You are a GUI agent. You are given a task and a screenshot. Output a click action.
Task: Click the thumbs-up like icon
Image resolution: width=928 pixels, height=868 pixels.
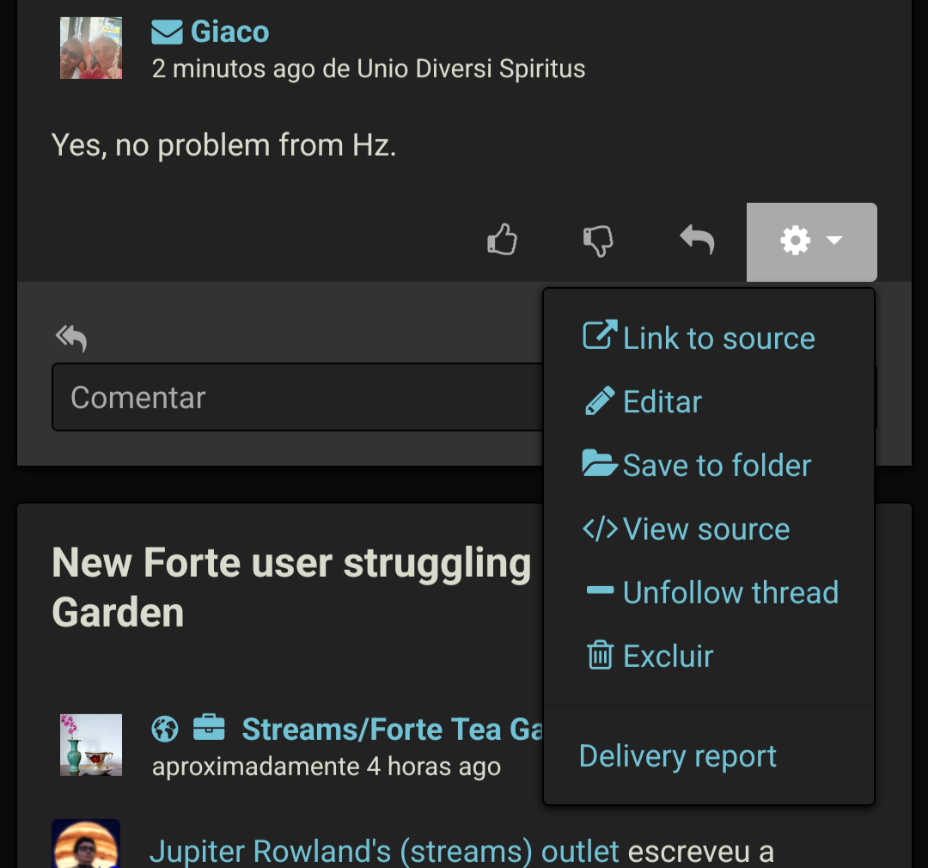(x=503, y=241)
